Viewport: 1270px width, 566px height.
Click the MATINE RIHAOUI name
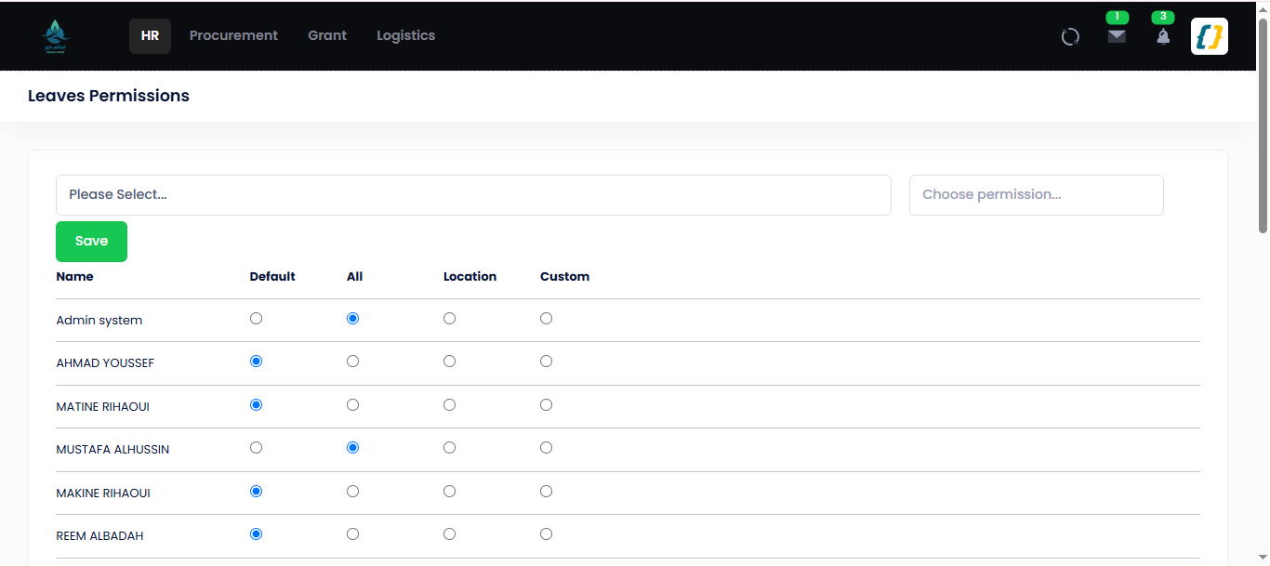102,407
